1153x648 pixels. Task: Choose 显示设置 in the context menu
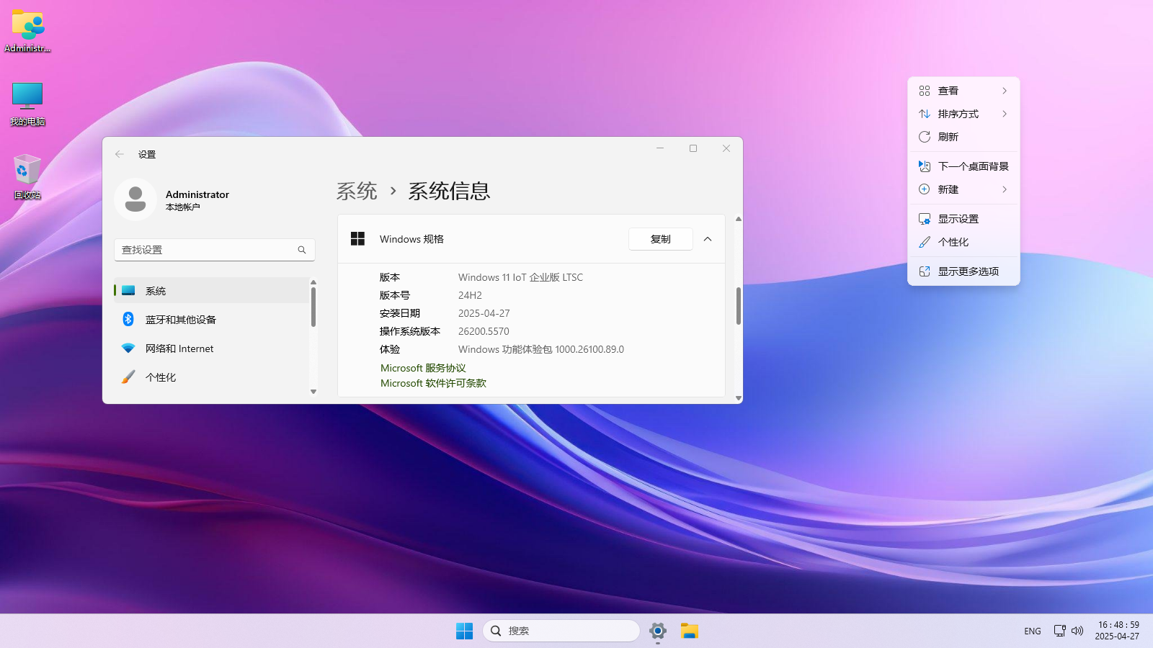tap(963, 219)
